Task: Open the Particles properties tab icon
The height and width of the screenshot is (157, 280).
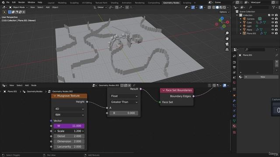Action: [x=234, y=106]
